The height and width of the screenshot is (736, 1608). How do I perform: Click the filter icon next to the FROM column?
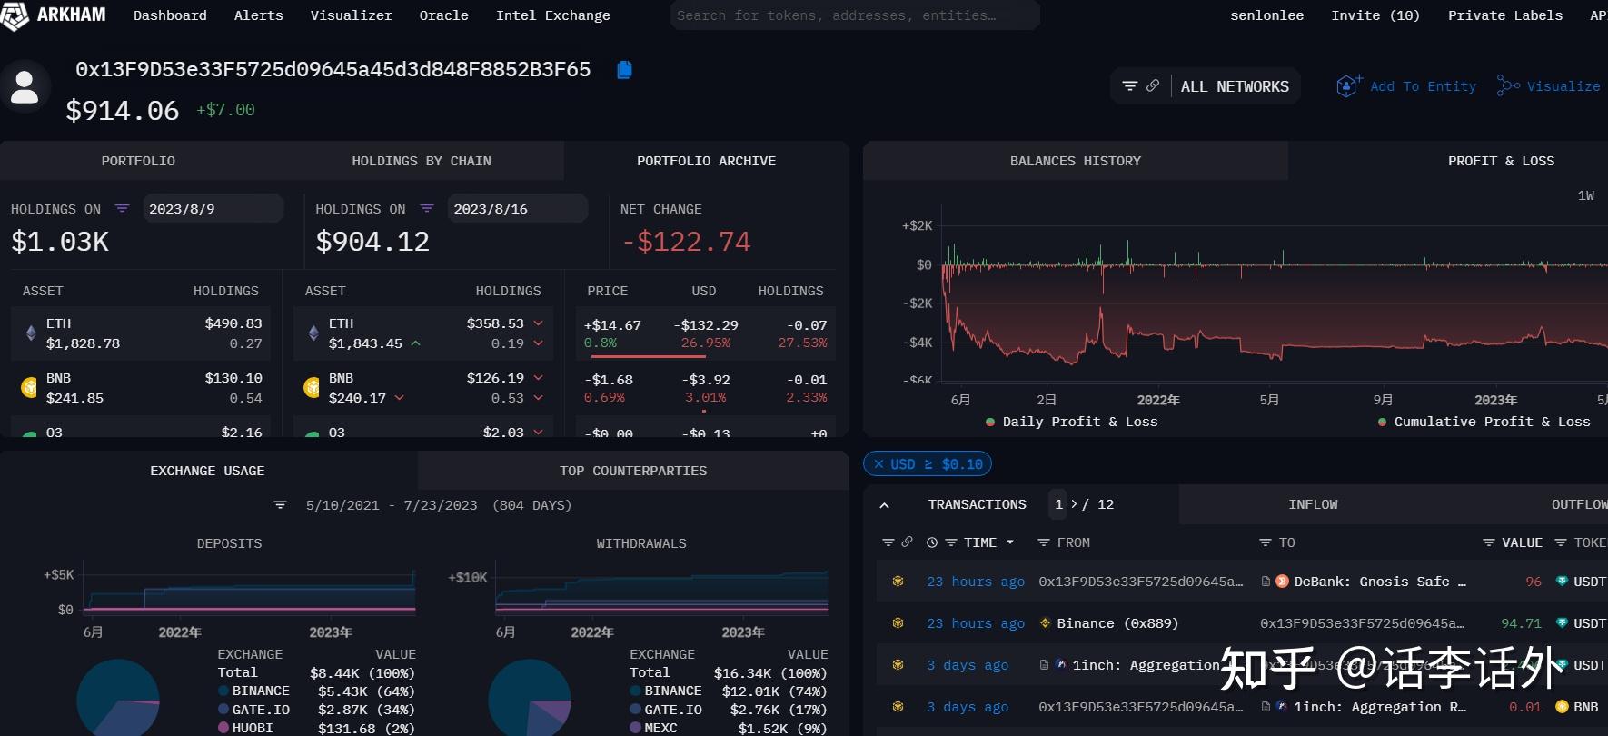1044,542
